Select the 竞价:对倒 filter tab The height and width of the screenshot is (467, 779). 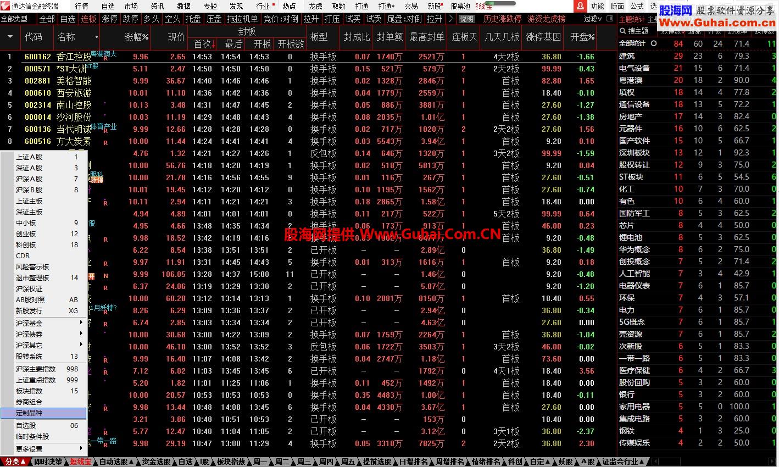(x=281, y=19)
